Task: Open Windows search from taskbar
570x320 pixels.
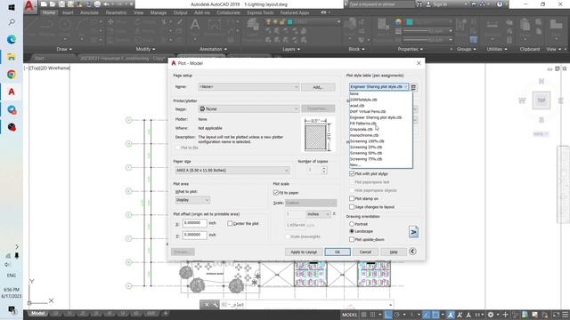Action: pyautogui.click(x=12, y=22)
